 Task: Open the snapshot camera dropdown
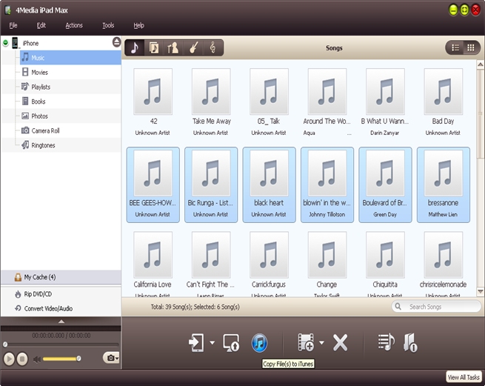(112, 358)
